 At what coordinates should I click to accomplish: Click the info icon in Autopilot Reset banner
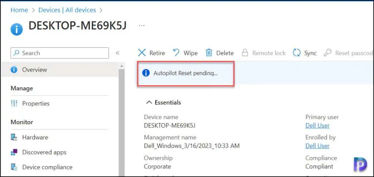146,73
